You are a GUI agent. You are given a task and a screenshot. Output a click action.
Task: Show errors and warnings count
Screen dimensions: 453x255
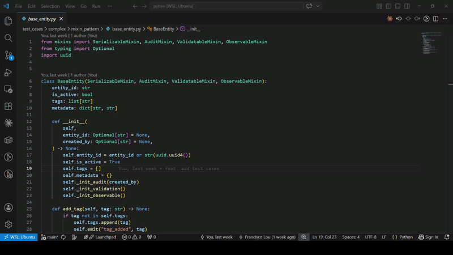point(132,237)
